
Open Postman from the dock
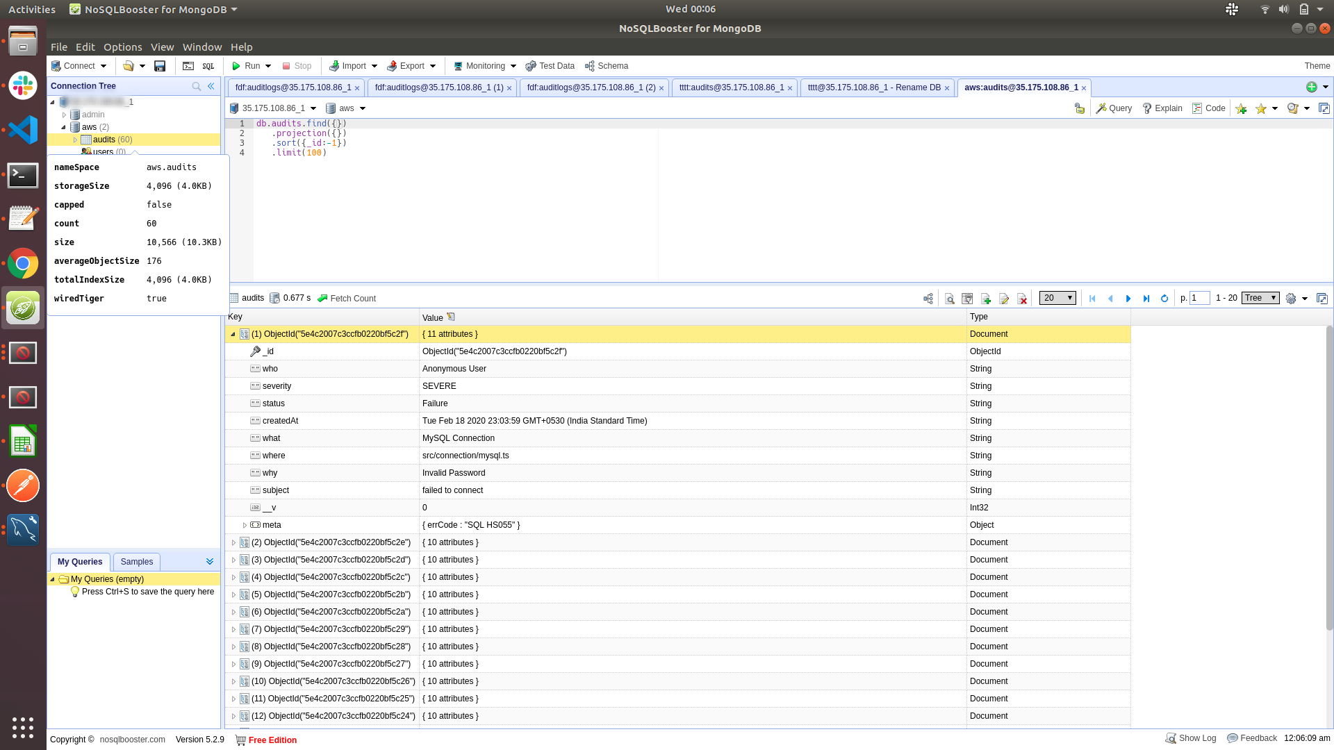click(23, 485)
